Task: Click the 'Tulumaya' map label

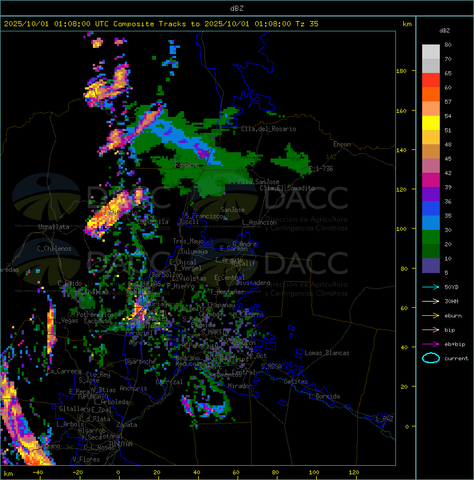Action: (x=194, y=251)
